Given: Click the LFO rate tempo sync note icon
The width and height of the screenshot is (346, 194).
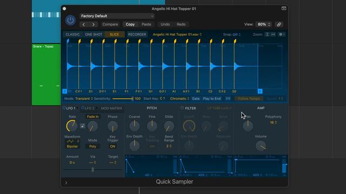Looking at the screenshot, I should point(82,126).
